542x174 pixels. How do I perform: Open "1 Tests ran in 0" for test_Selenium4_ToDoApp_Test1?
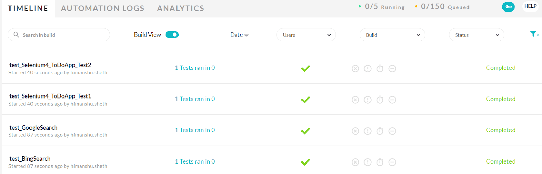(195, 99)
